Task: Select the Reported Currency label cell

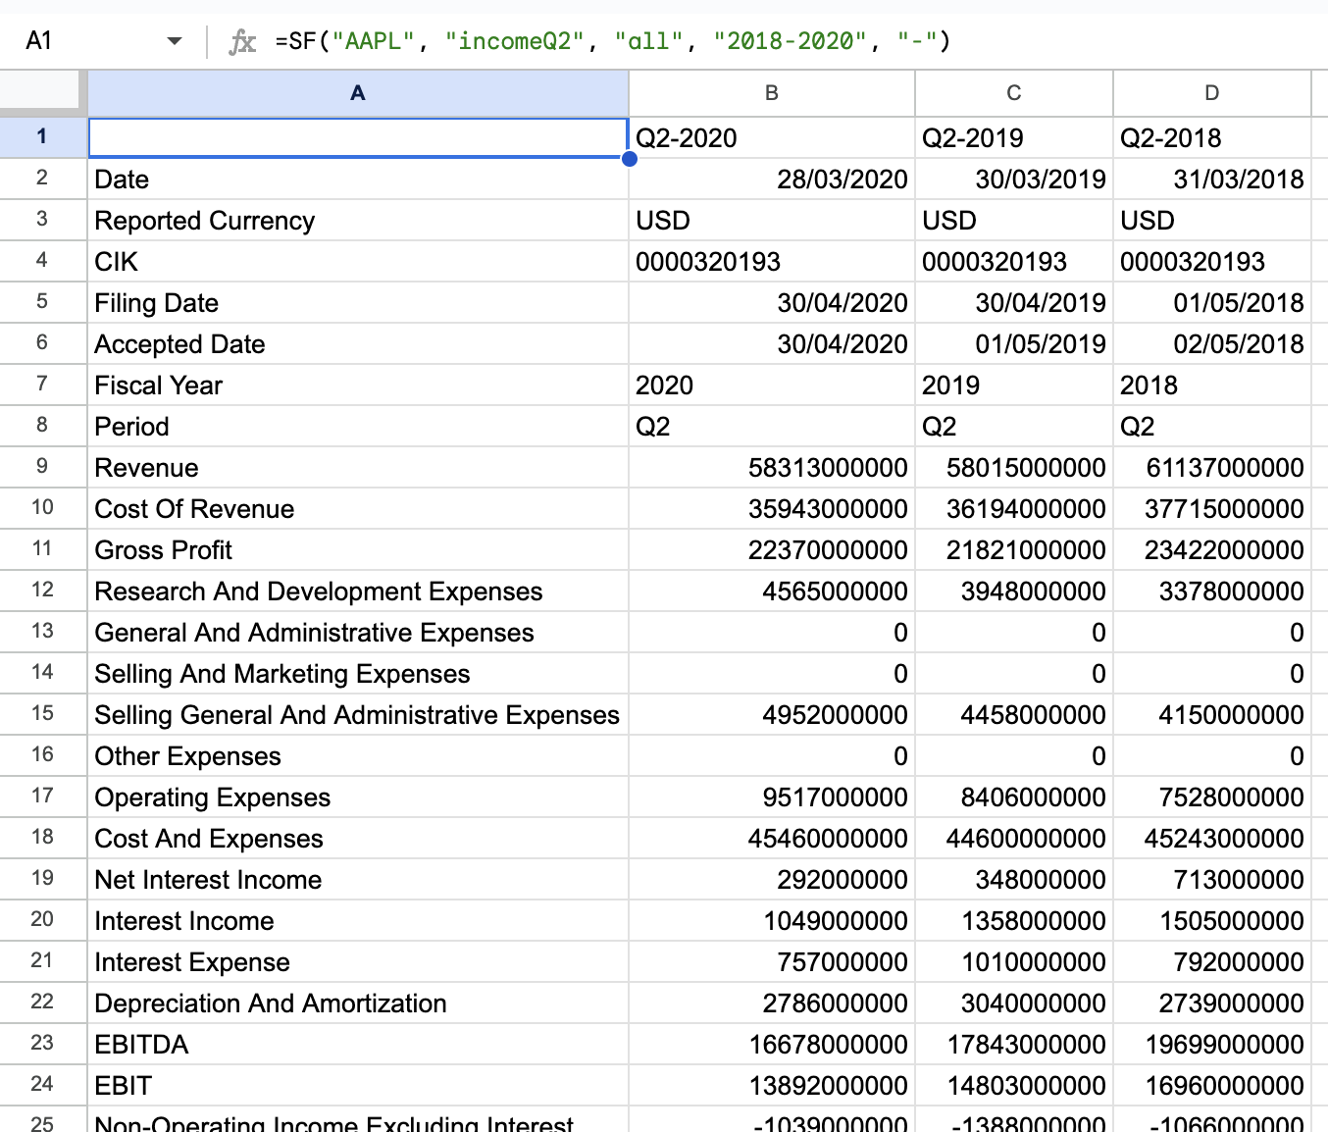Action: coord(358,220)
